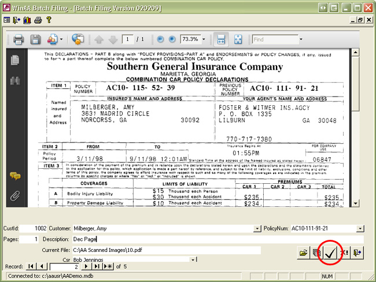Screen dimensions: 376x282
Task: Open the Customer combo box dropdown
Action: click(x=257, y=229)
